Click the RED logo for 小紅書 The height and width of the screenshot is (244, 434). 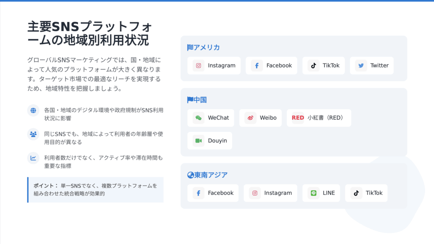tap(298, 118)
